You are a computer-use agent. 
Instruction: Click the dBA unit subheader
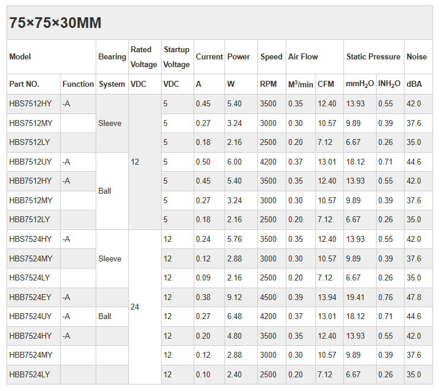[414, 84]
